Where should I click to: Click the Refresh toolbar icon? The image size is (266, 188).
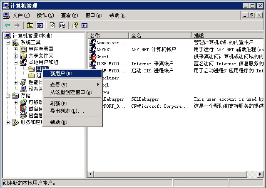(52, 25)
